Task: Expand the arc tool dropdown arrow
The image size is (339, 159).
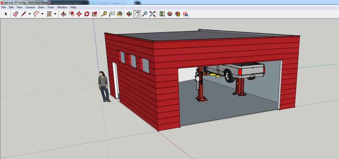Action: pos(42,14)
